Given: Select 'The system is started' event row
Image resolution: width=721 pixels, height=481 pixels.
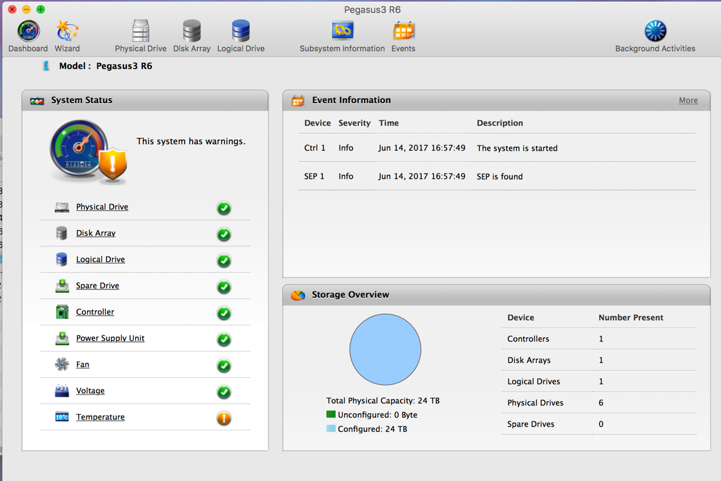Looking at the screenshot, I should [x=497, y=148].
